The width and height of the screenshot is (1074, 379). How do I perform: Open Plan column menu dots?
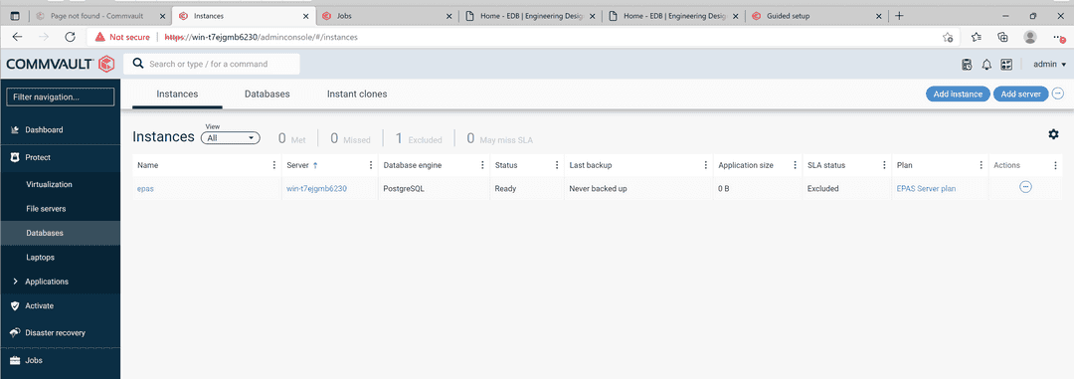[x=981, y=165]
